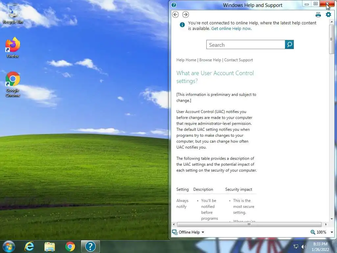
Task: Click the horizontal scrollbar right arrow
Action: point(326,224)
